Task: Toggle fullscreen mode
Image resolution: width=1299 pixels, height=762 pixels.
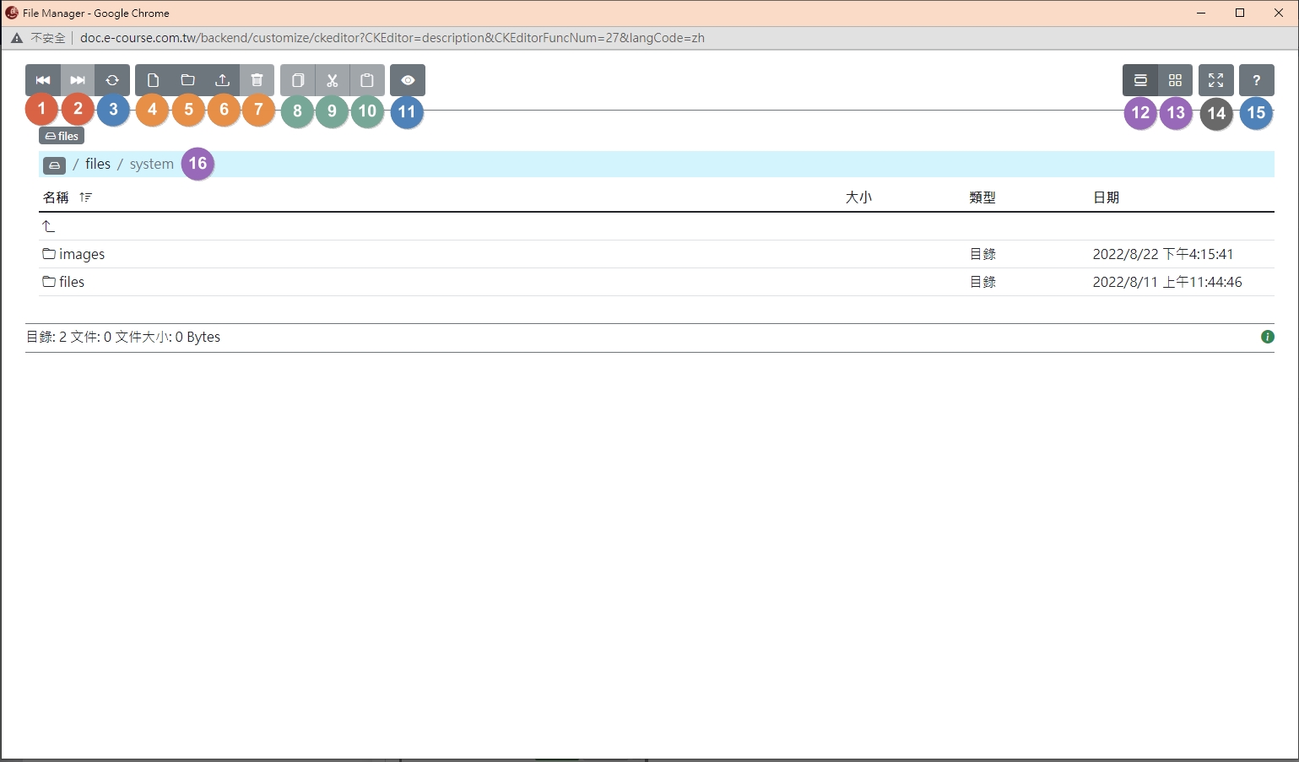Action: [1215, 80]
